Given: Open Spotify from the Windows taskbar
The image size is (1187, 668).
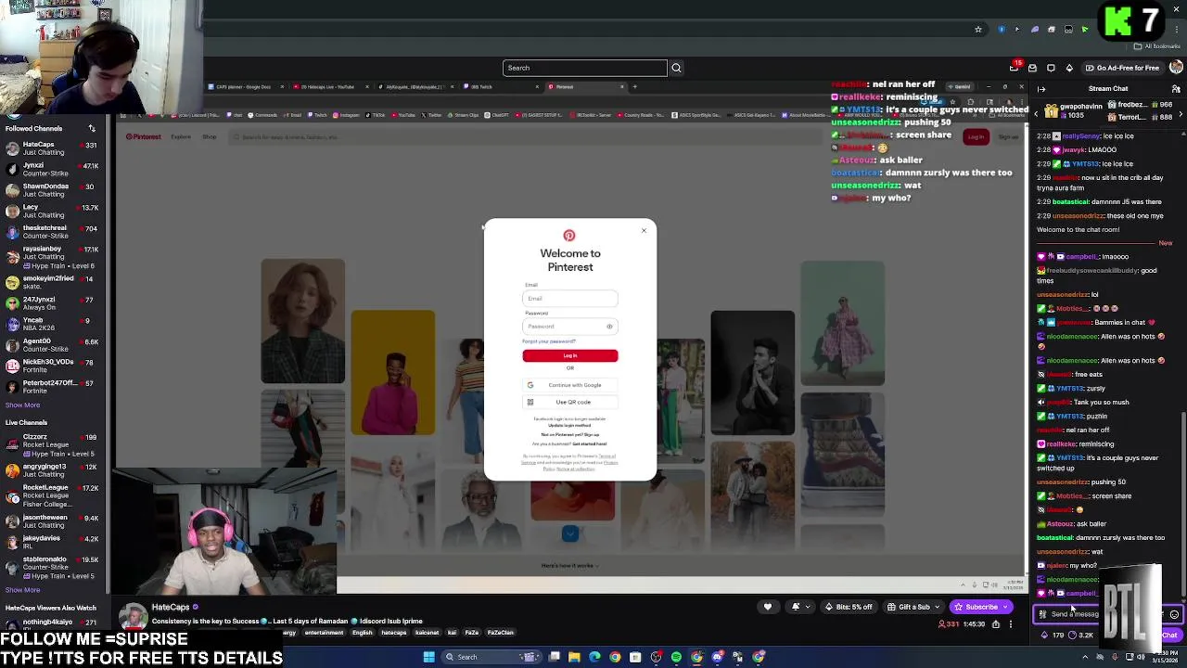Looking at the screenshot, I should (676, 657).
